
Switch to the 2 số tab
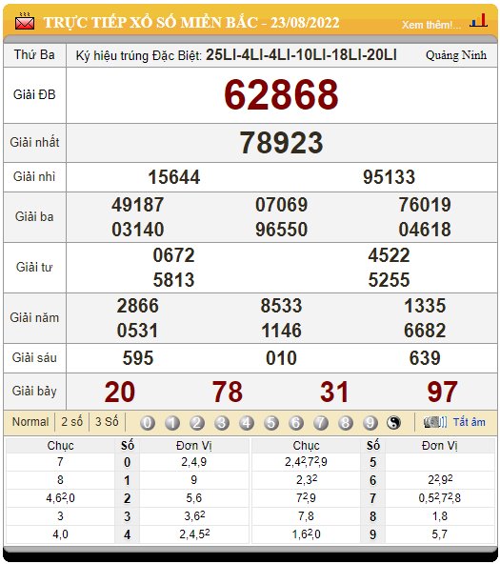point(71,421)
